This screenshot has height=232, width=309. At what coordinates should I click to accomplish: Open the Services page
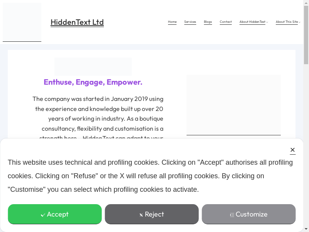point(190,22)
